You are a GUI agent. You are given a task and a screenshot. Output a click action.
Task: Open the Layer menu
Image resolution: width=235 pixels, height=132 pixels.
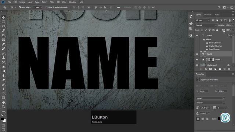pos(30,2)
